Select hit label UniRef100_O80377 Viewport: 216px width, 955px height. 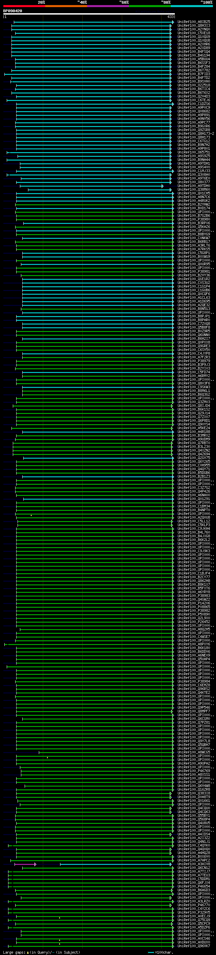pyautogui.click(x=193, y=182)
